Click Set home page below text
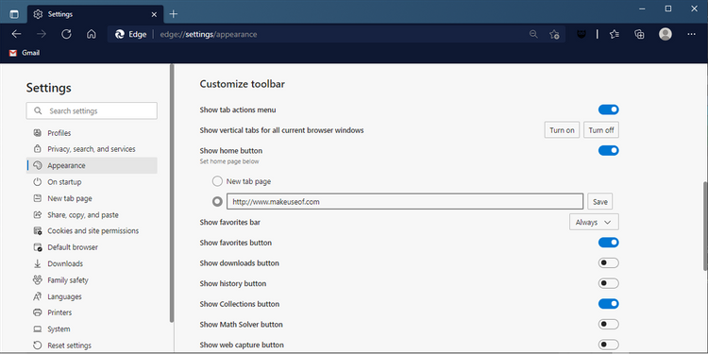The width and height of the screenshot is (708, 354). click(x=229, y=161)
